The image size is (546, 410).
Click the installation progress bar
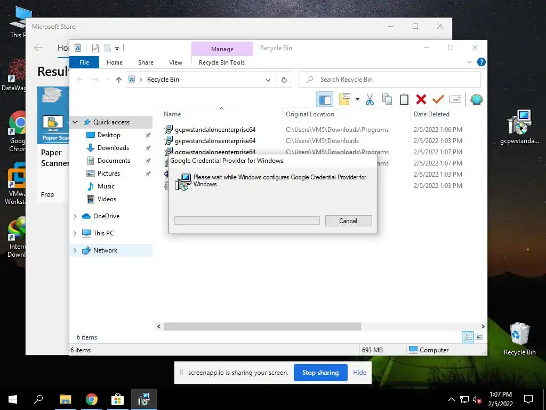(247, 220)
